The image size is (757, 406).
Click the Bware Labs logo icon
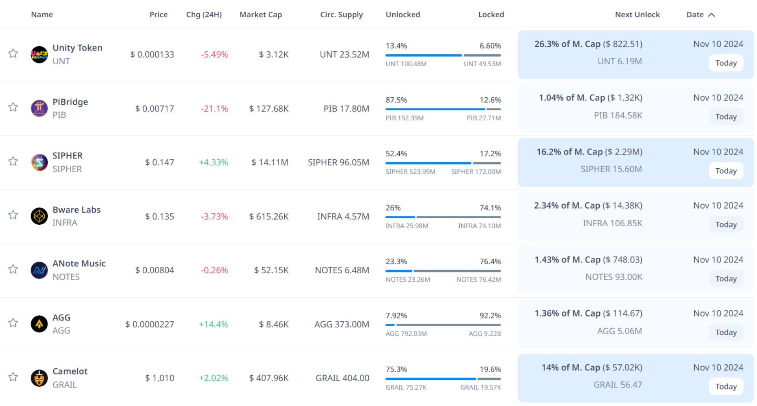click(x=39, y=216)
